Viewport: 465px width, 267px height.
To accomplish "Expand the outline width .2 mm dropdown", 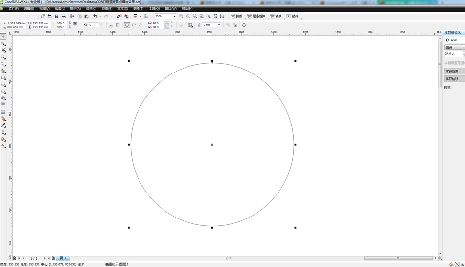I will coord(219,25).
